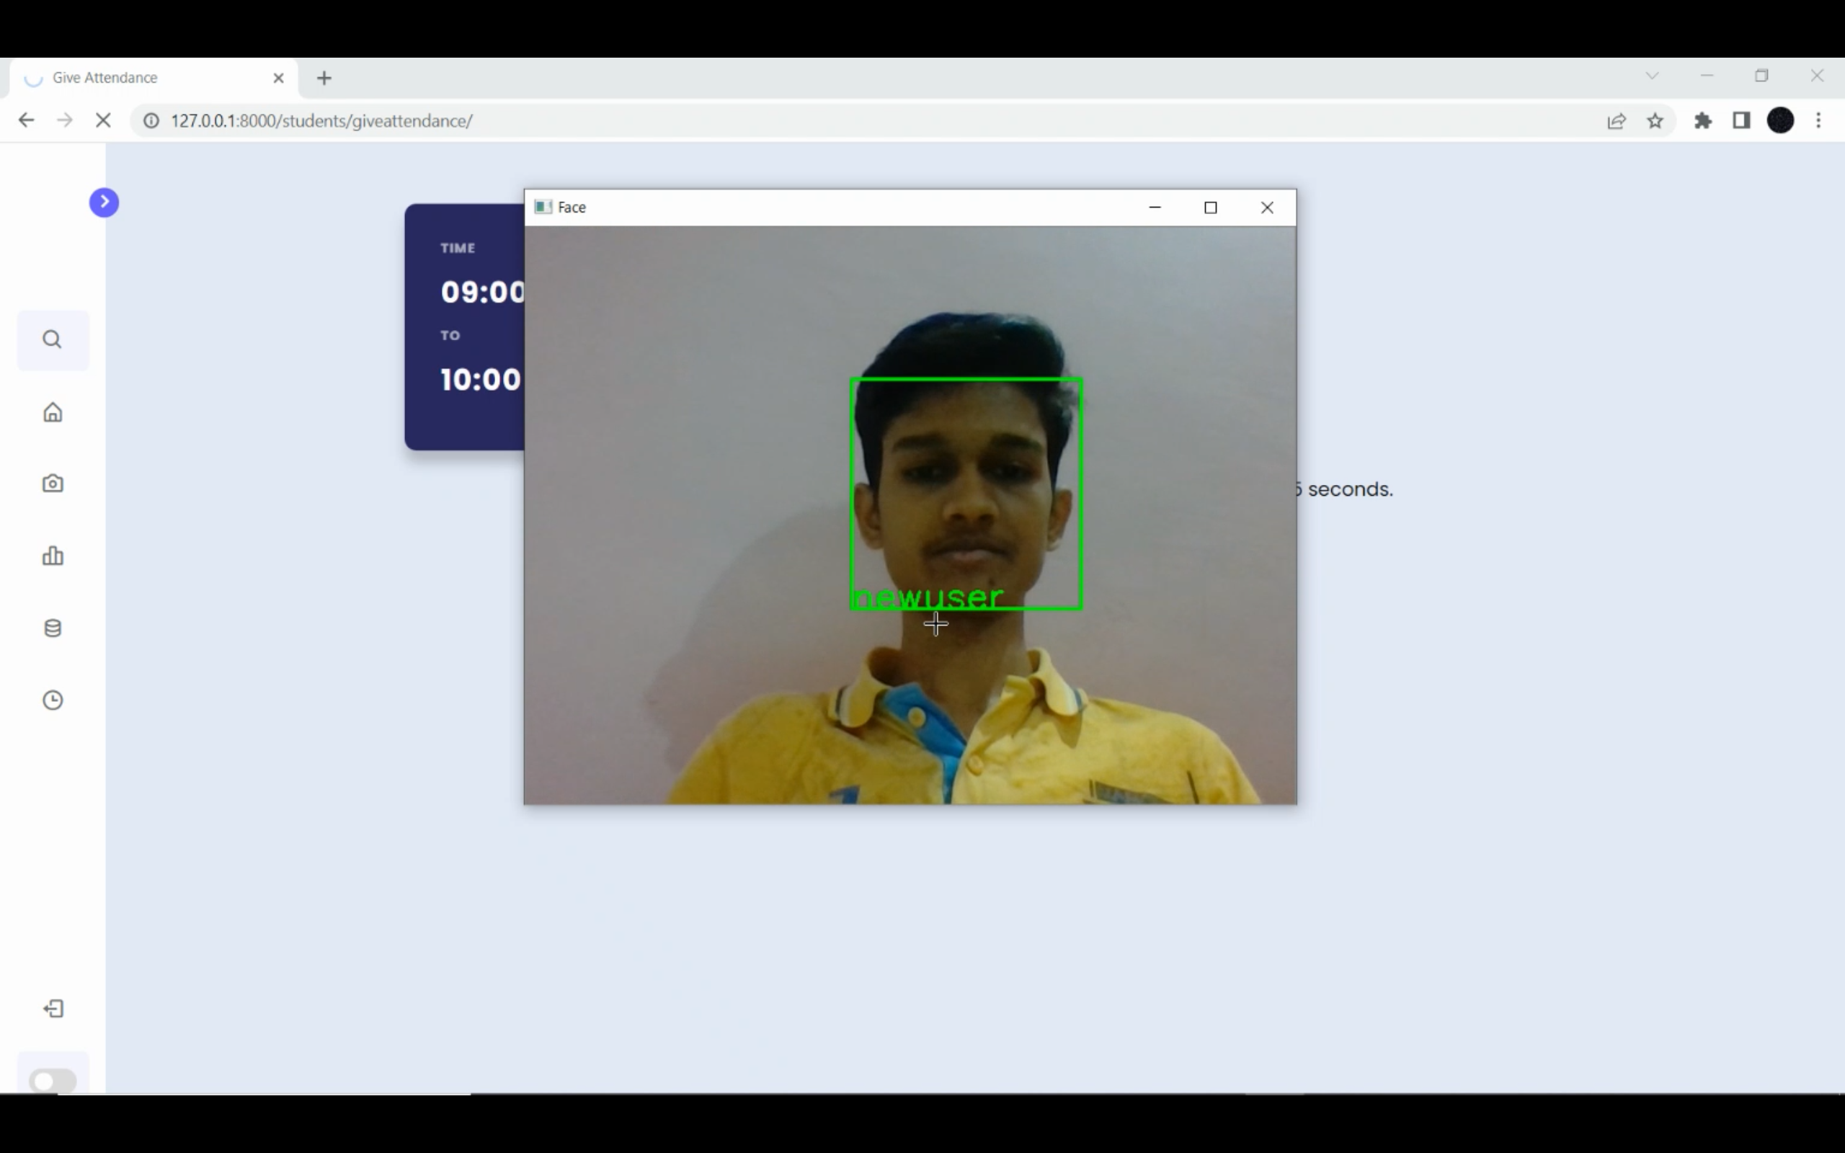Stop loading the page

coord(103,120)
